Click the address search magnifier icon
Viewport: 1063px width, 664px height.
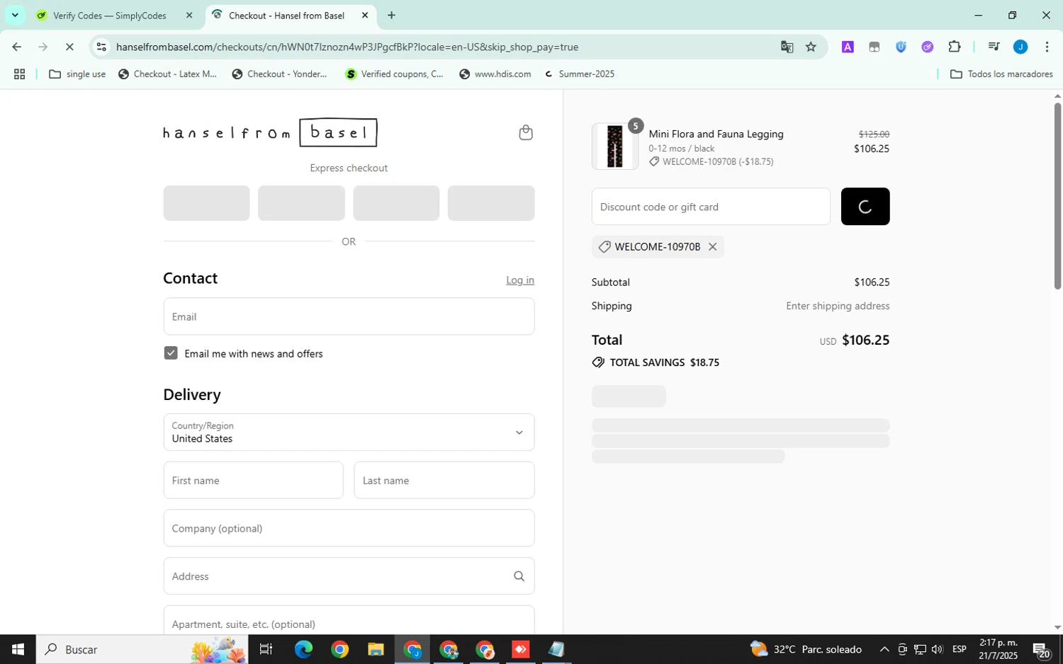coord(519,576)
